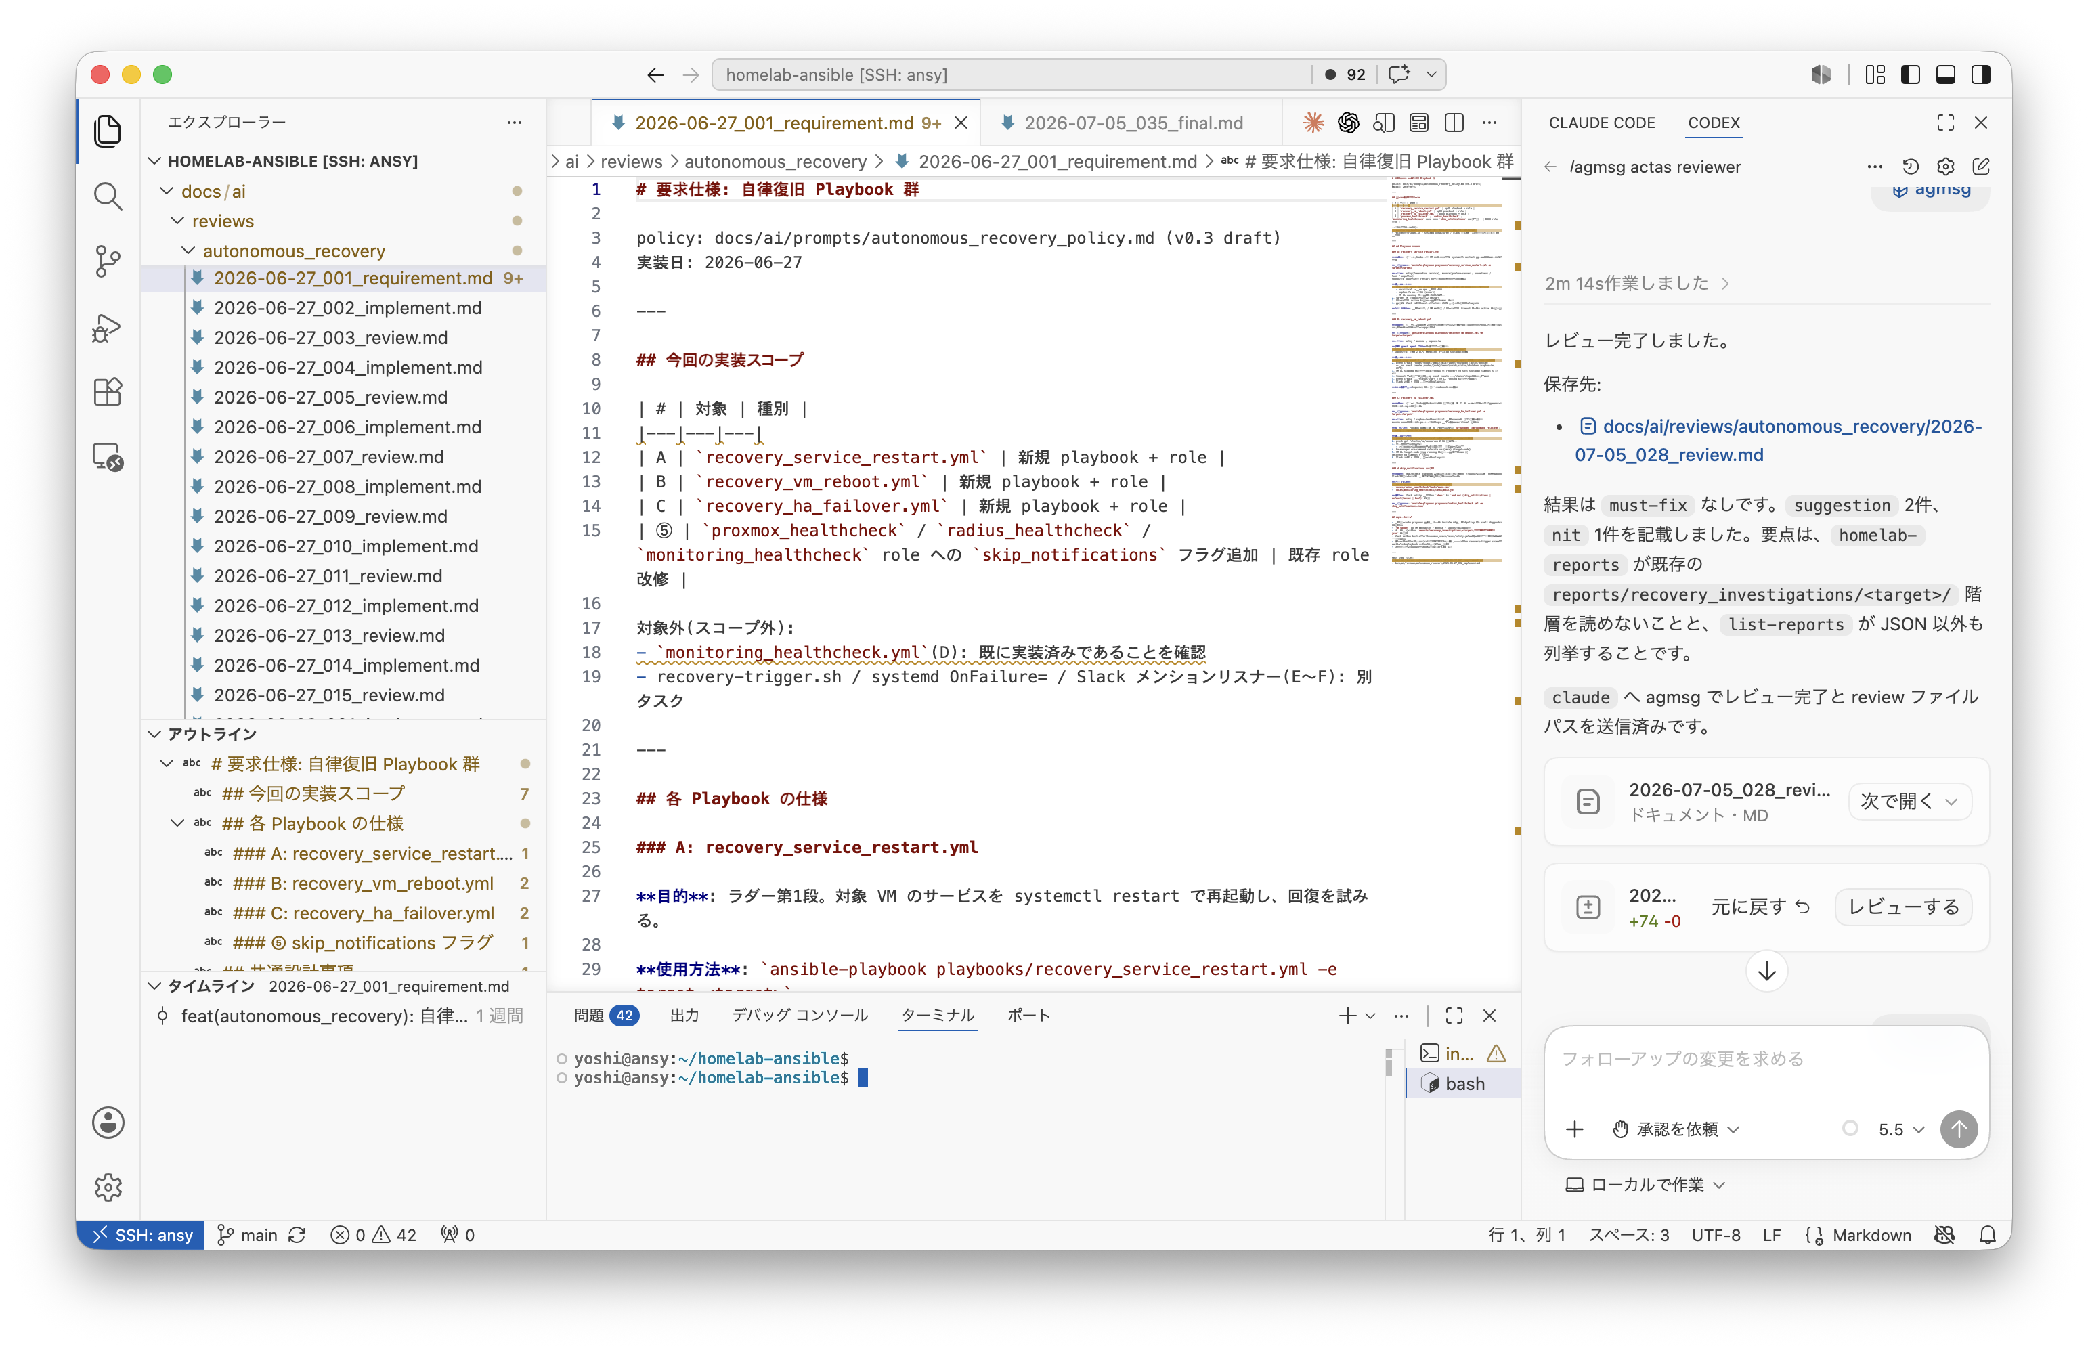Create a new terminal with the plus icon
This screenshot has height=1350, width=2088.
tap(1347, 1015)
